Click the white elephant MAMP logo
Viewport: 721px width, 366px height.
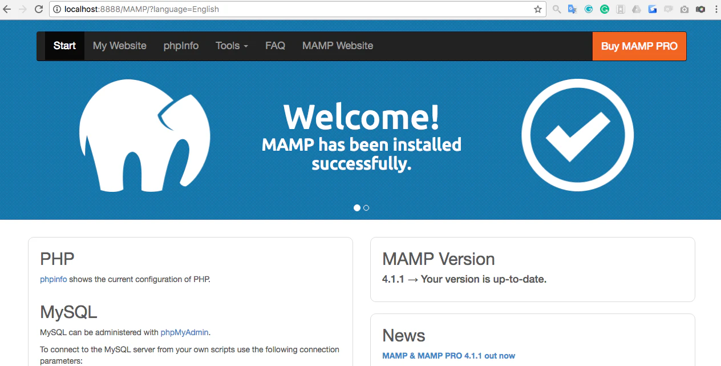click(145, 138)
